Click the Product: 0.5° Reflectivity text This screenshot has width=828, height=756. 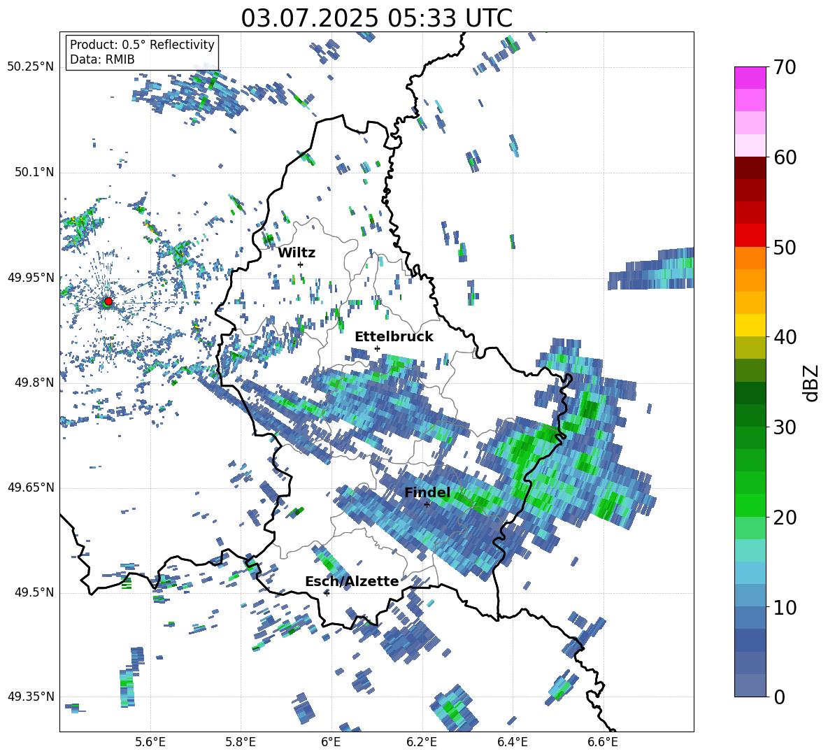pos(142,45)
